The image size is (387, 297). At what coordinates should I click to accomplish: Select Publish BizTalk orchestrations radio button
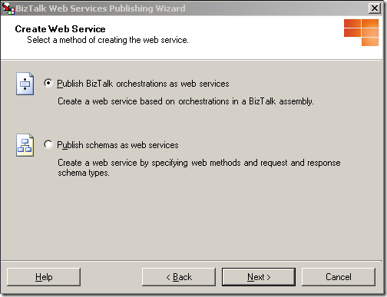click(48, 83)
